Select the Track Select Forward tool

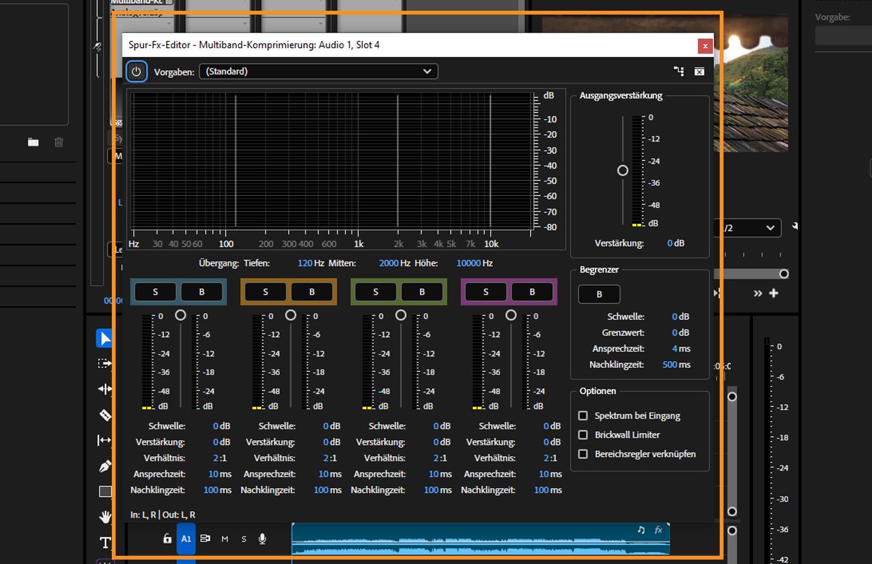[105, 363]
